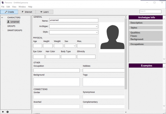The height and width of the screenshot is (114, 166).
Task: Click the Height field
Action: tap(48, 46)
